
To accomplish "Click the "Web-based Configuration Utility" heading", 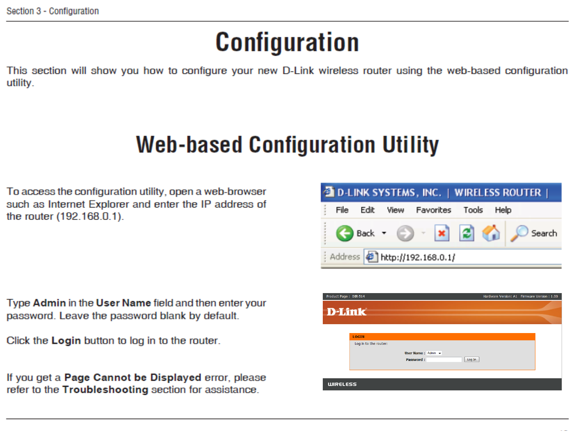I will tap(287, 145).
